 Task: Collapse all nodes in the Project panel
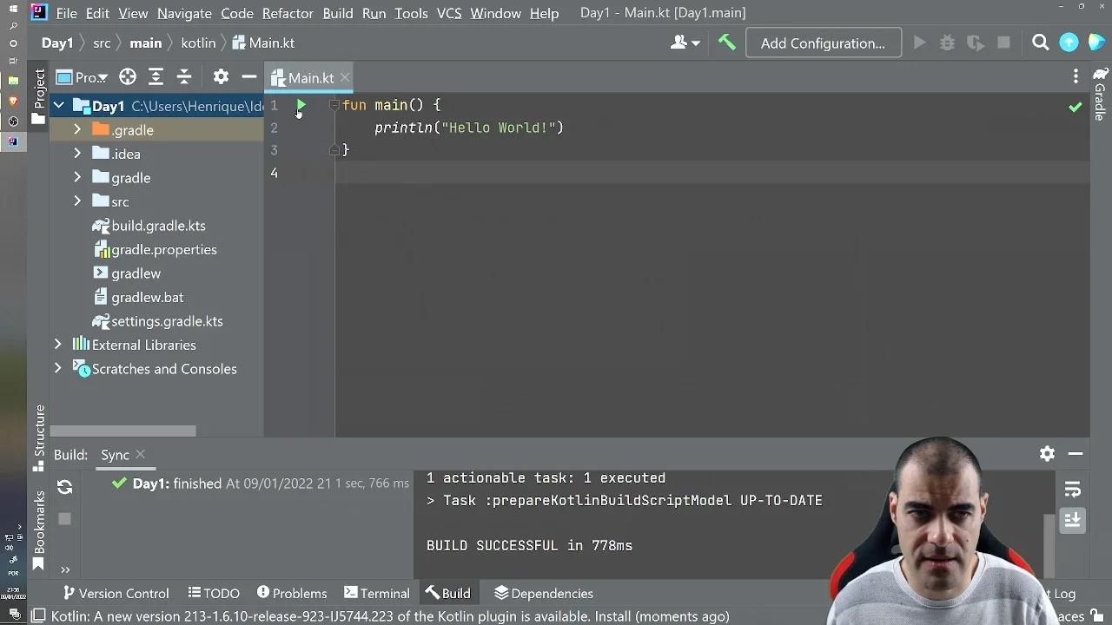click(184, 77)
